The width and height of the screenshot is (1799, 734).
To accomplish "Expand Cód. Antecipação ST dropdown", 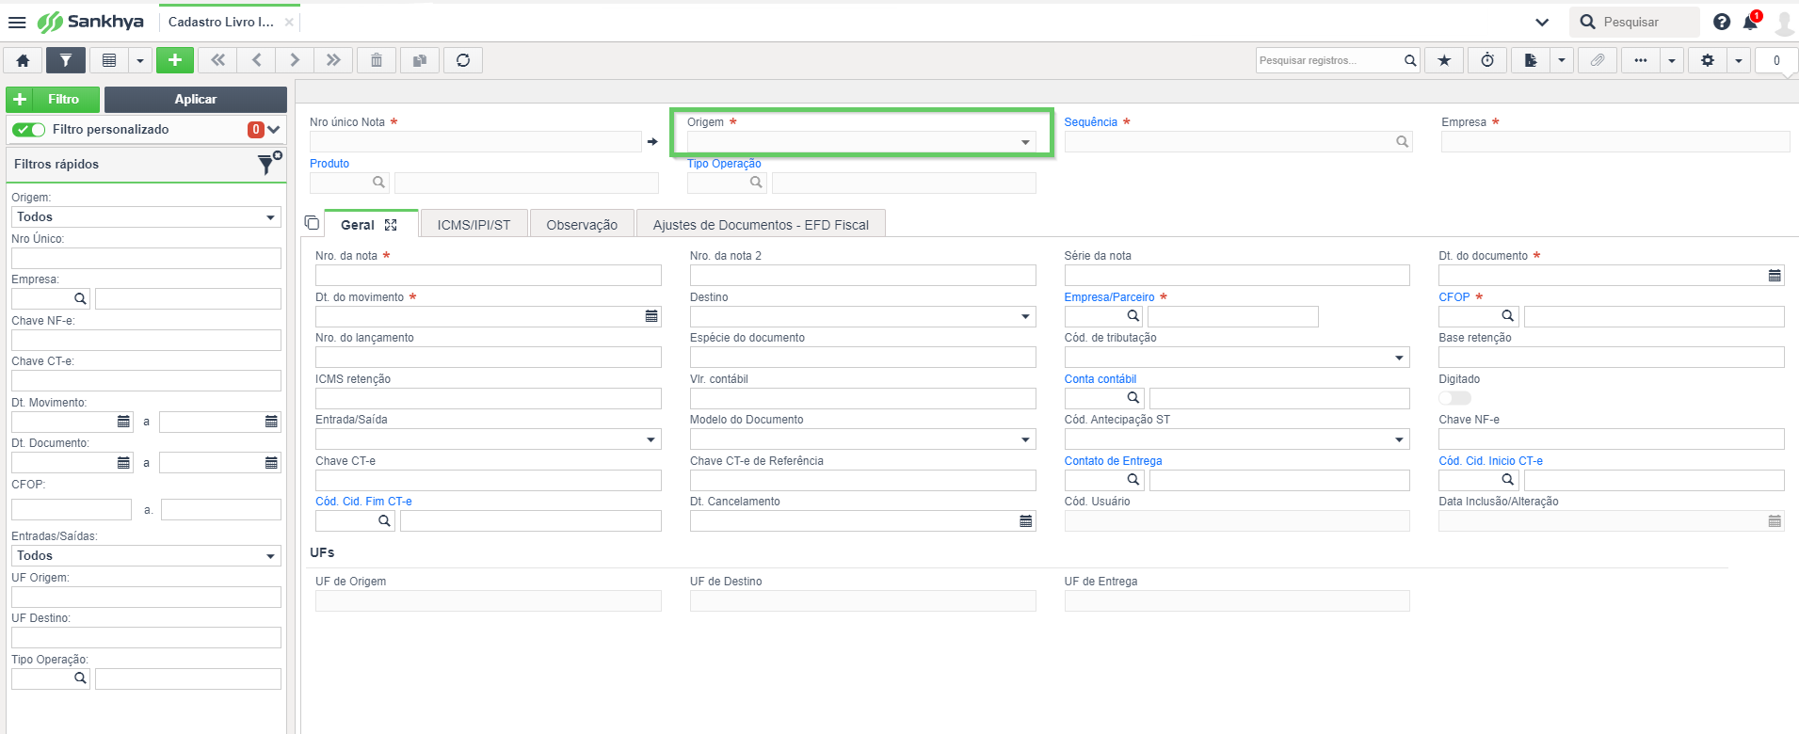I will (x=1237, y=439).
